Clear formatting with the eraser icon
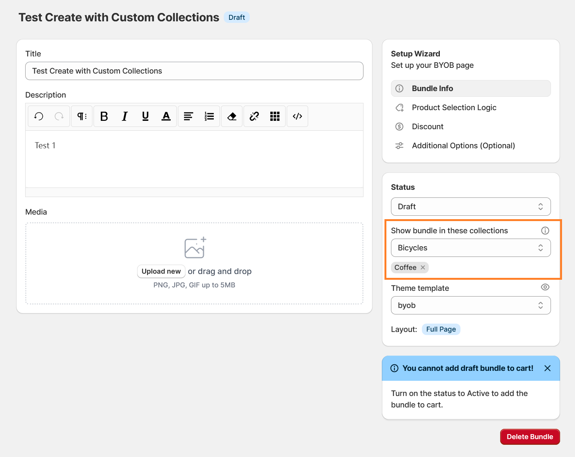 click(232, 116)
